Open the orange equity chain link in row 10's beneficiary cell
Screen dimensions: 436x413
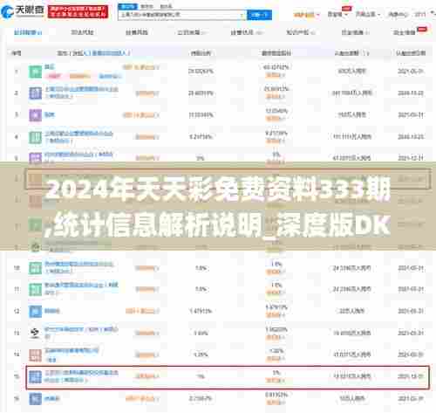pos(275,272)
